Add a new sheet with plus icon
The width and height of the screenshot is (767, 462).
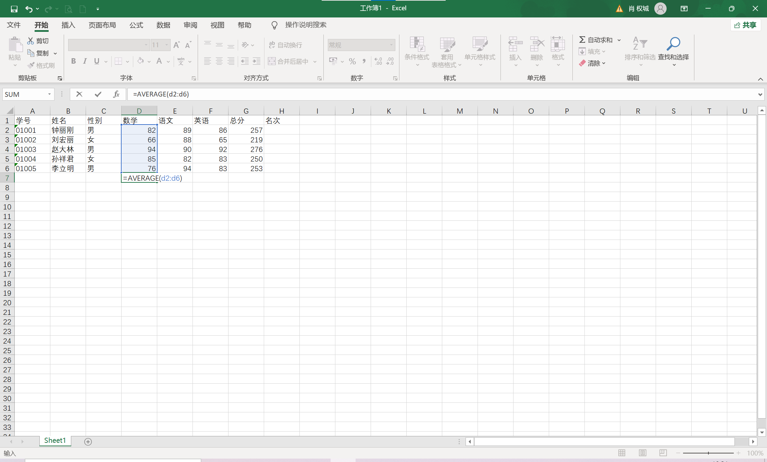pos(88,441)
